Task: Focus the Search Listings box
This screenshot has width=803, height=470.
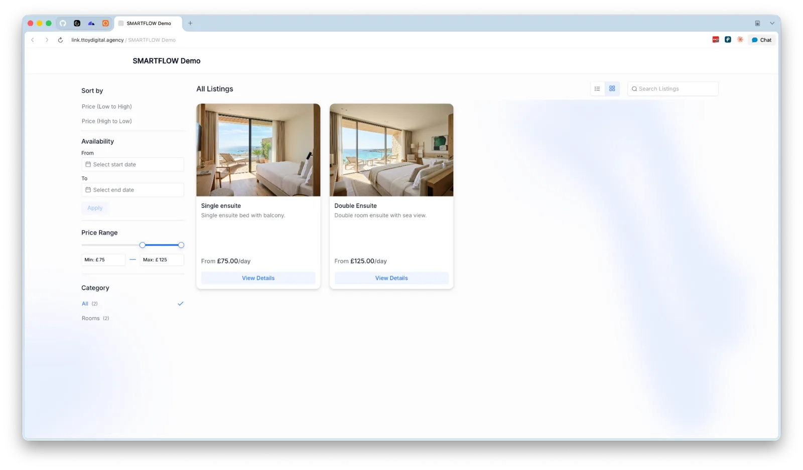Action: point(673,89)
